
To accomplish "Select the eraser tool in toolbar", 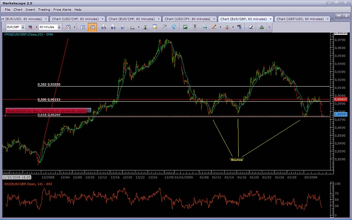I will pyautogui.click(x=251, y=27).
